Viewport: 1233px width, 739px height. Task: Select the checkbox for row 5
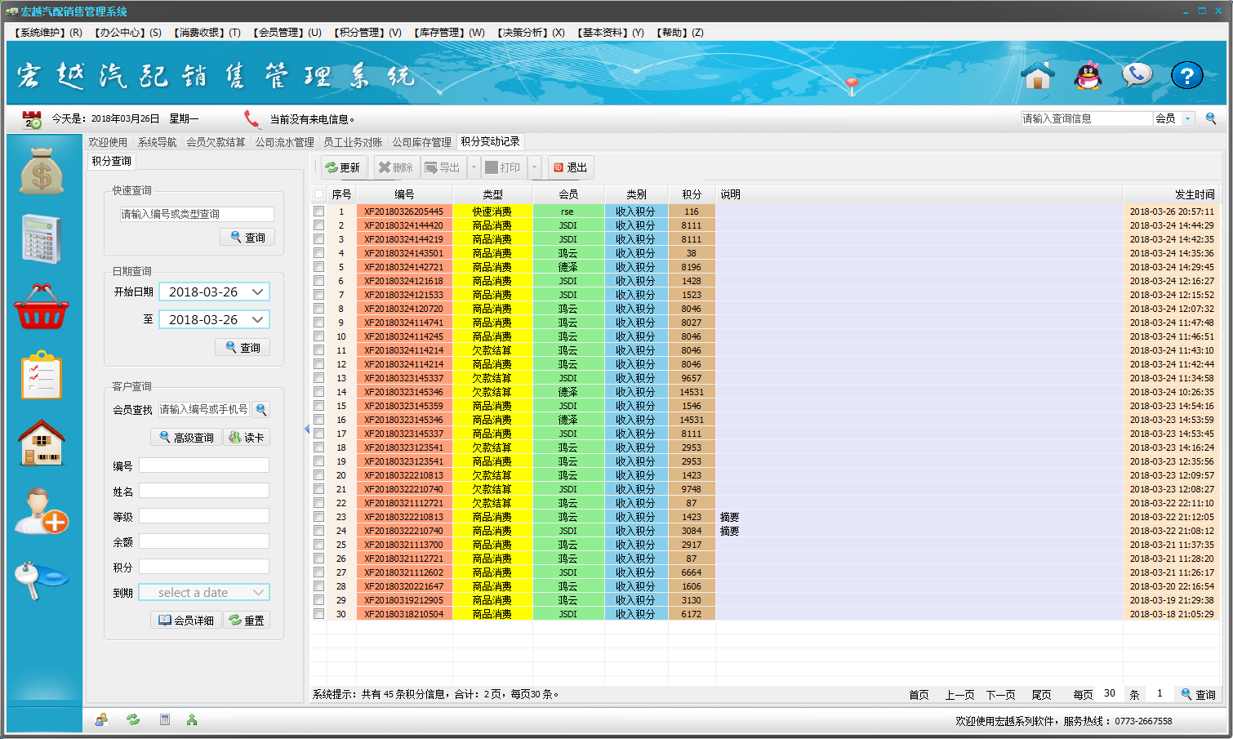tap(318, 267)
